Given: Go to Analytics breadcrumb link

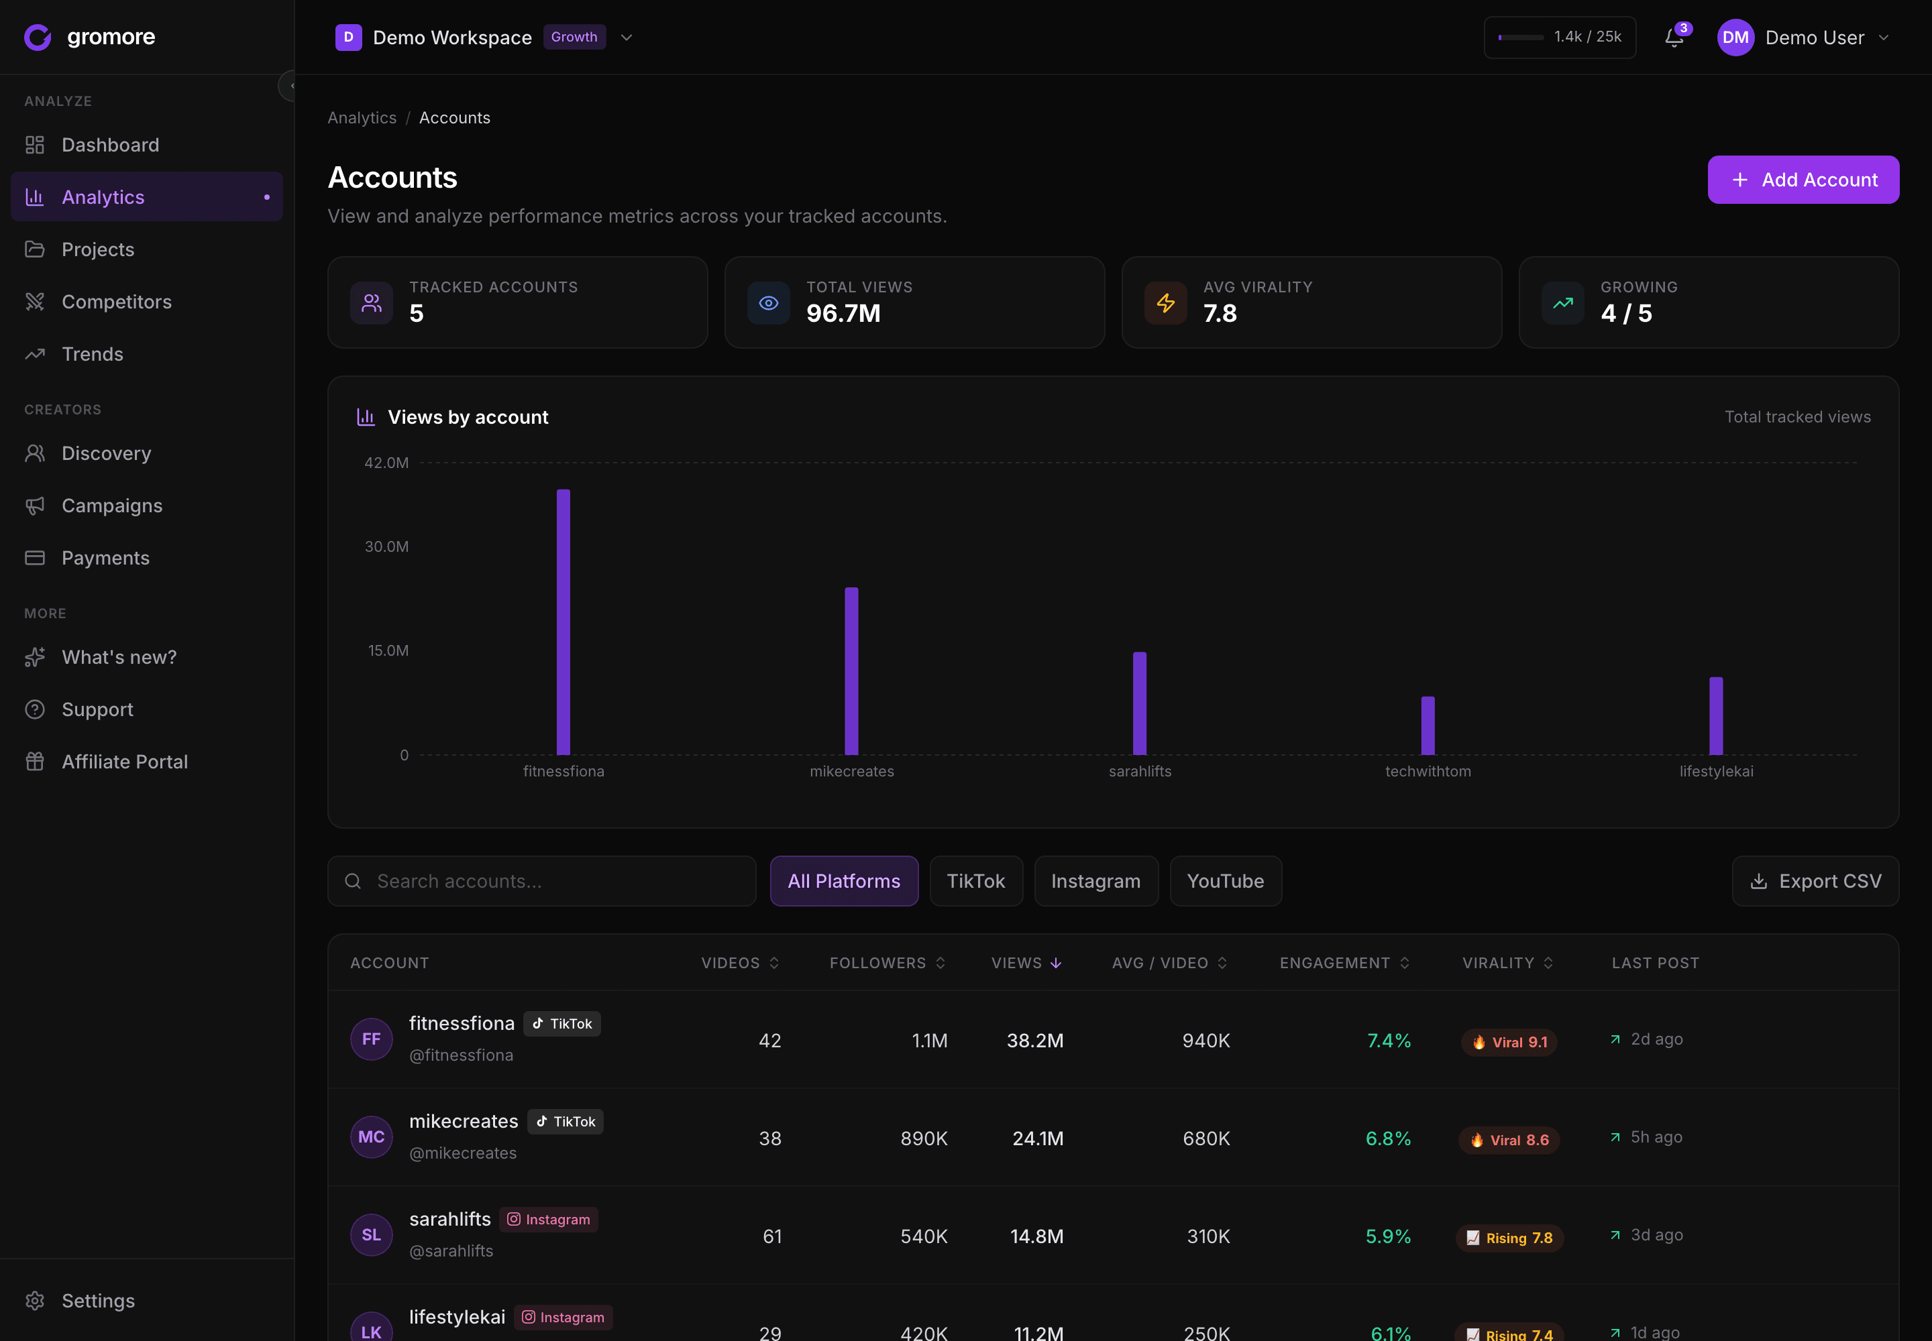Looking at the screenshot, I should click(x=362, y=117).
